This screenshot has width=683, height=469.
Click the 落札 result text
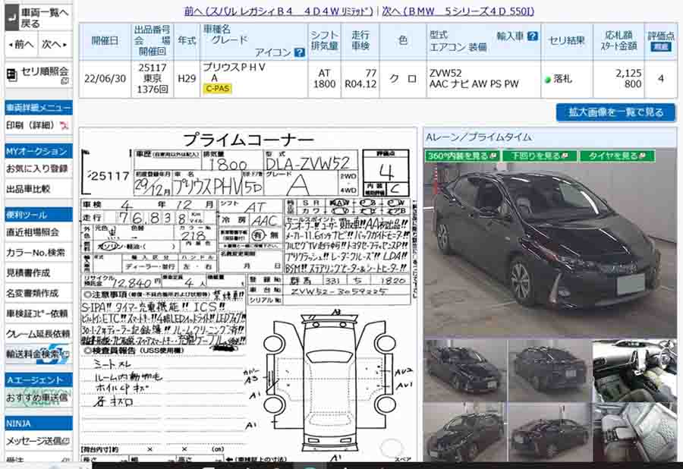562,79
